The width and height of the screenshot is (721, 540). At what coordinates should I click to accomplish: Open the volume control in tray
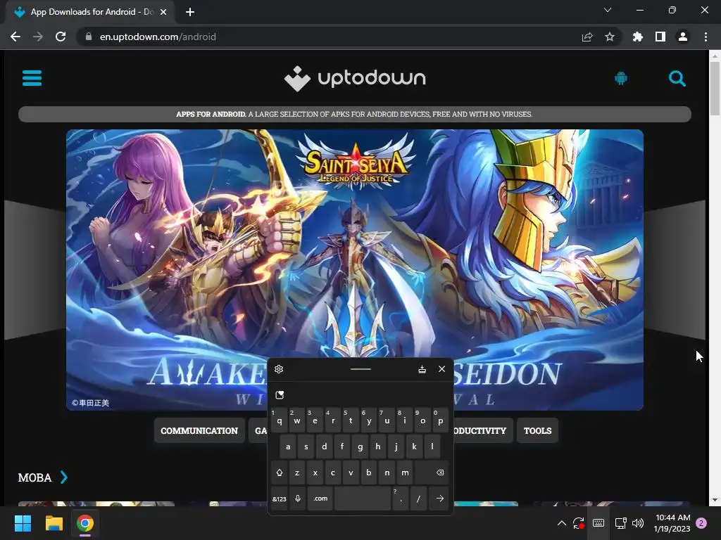tap(637, 523)
